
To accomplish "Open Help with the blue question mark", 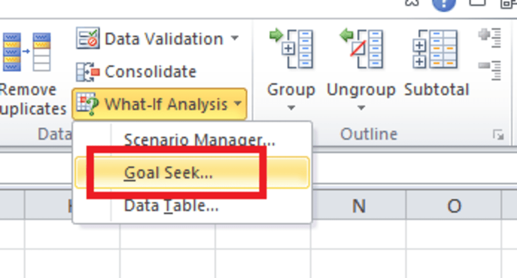I will pos(443,4).
